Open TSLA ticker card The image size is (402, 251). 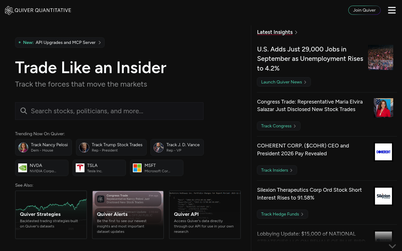pos(99,168)
